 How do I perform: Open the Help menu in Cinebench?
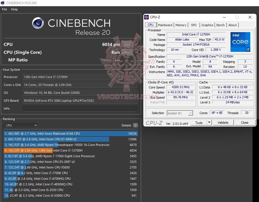(14, 9)
